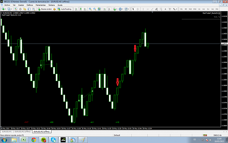Viewport: 228px width, 143px height.
Task: Launch the MetaEditor icon
Action: point(54,9)
